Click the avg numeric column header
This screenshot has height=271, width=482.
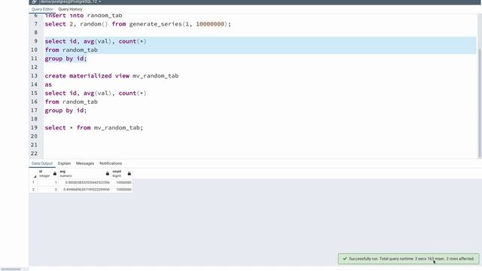(84, 174)
